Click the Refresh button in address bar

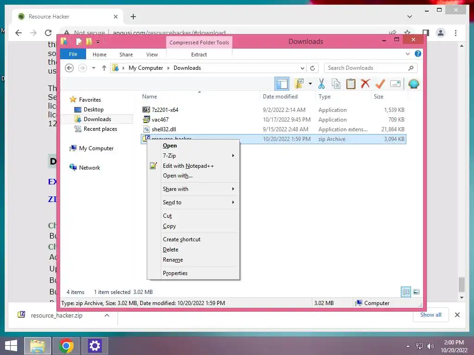tap(312, 68)
